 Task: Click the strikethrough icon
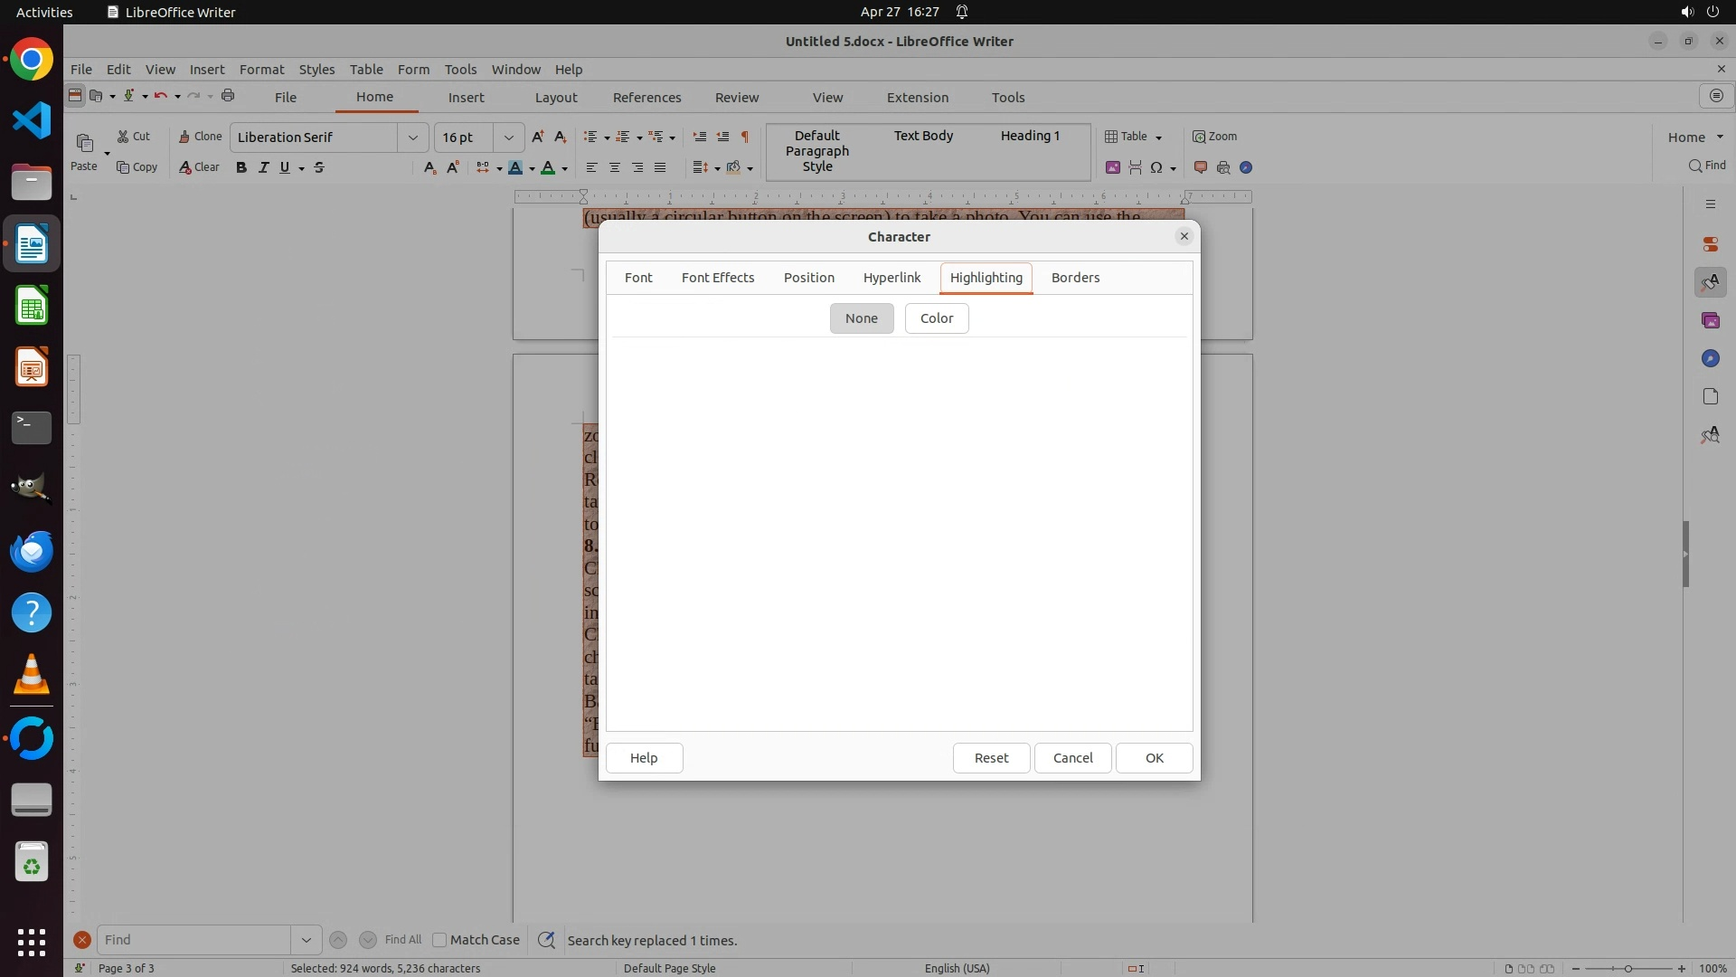pyautogui.click(x=319, y=167)
